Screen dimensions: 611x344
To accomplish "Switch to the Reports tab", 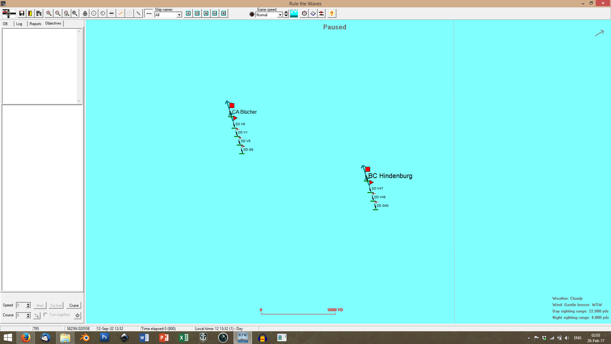I will pyautogui.click(x=35, y=23).
